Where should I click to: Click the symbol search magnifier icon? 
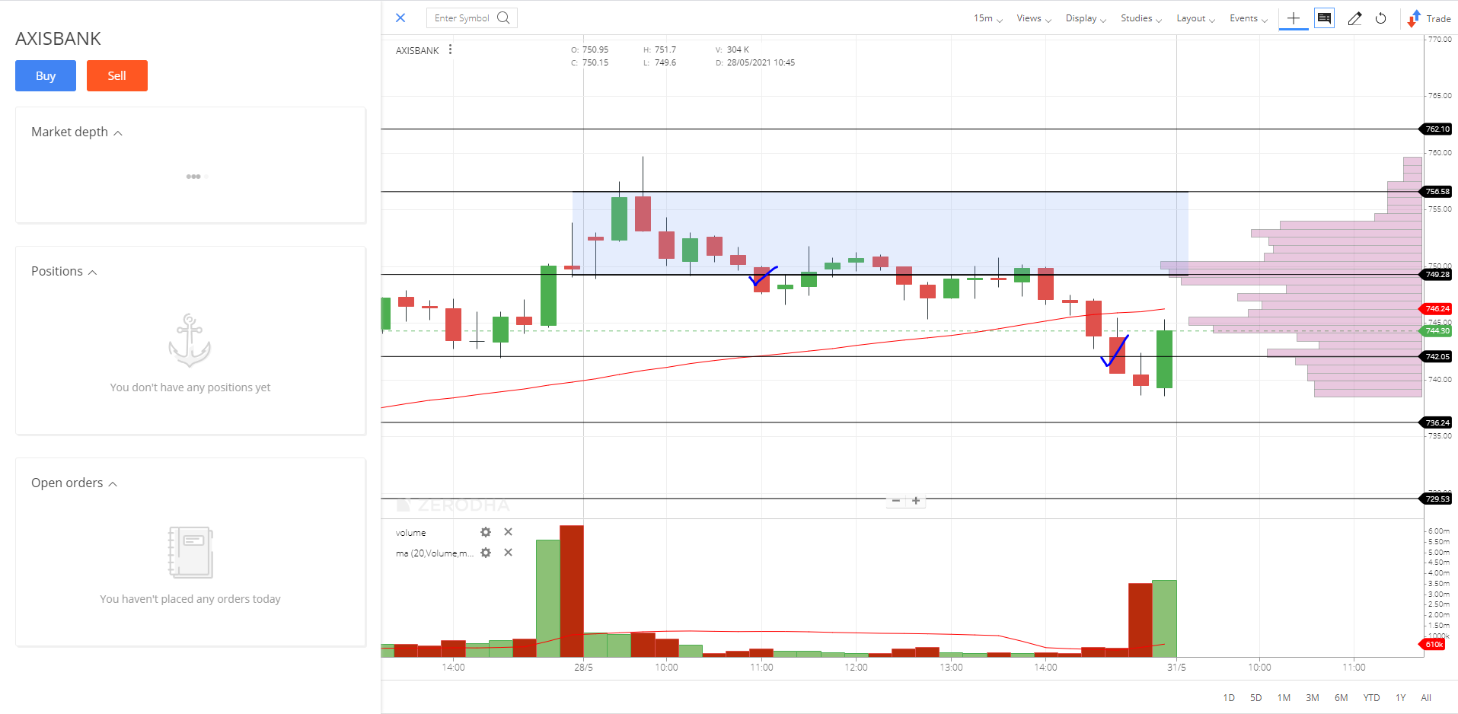coord(503,18)
